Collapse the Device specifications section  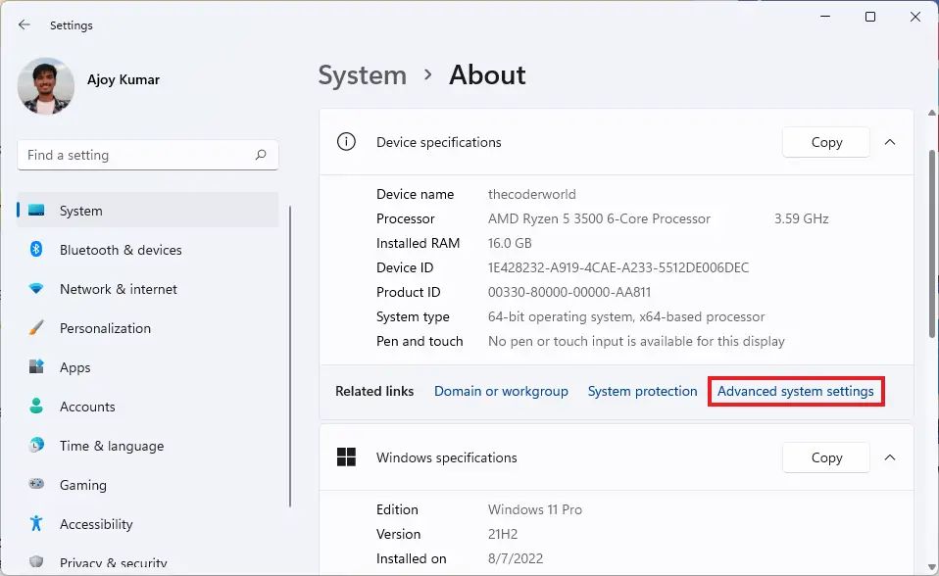click(x=890, y=142)
